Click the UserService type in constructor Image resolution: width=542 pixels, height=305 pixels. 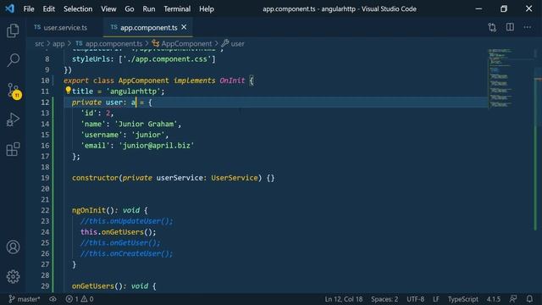coord(235,178)
